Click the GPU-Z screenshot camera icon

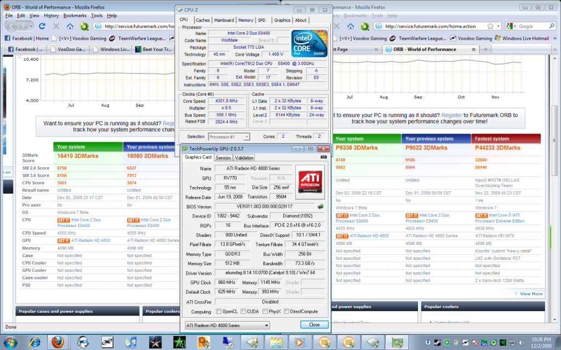pos(323,157)
